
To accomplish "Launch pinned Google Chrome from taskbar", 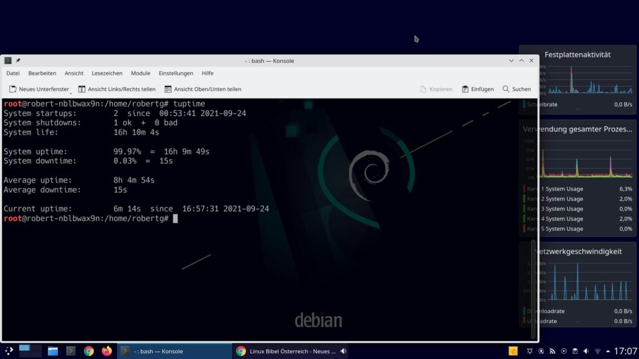I will [89, 351].
